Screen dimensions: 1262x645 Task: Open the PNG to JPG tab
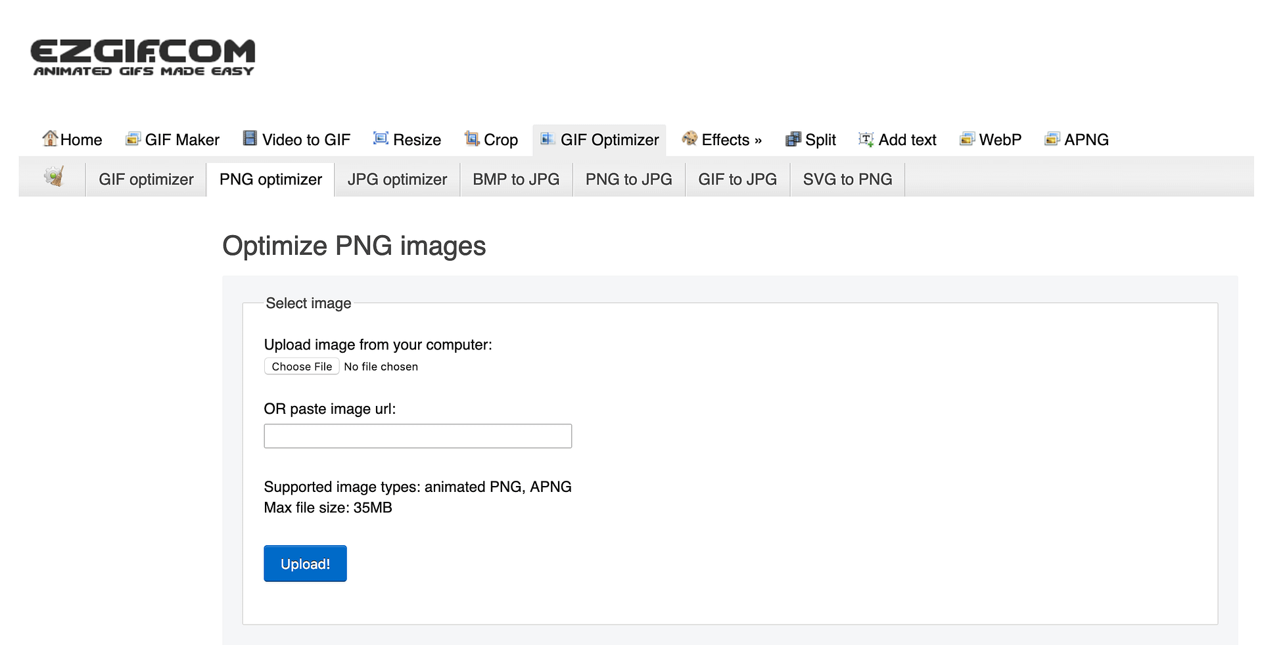click(x=628, y=179)
